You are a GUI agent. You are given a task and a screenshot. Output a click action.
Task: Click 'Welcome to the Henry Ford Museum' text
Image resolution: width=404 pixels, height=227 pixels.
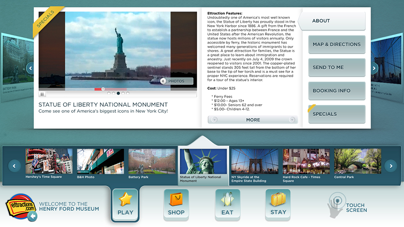click(x=69, y=207)
